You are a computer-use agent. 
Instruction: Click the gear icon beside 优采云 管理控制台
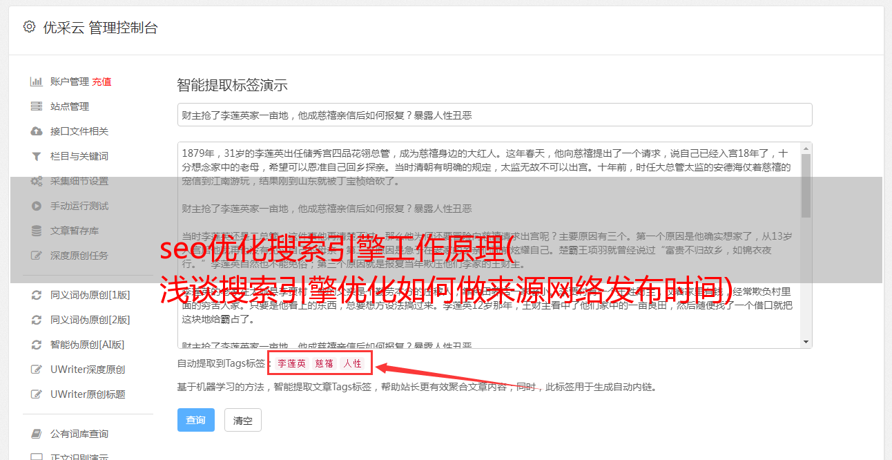(x=29, y=27)
